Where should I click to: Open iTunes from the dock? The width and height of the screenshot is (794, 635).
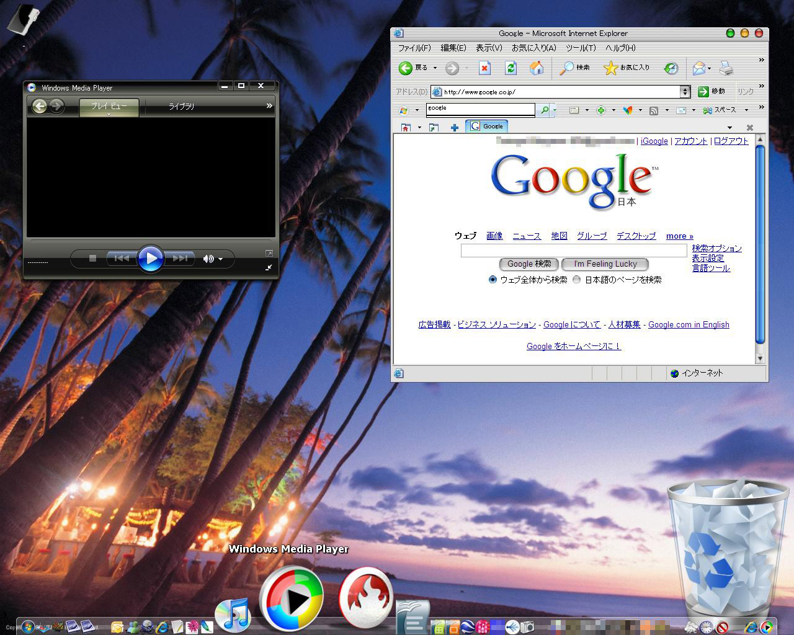(x=233, y=615)
